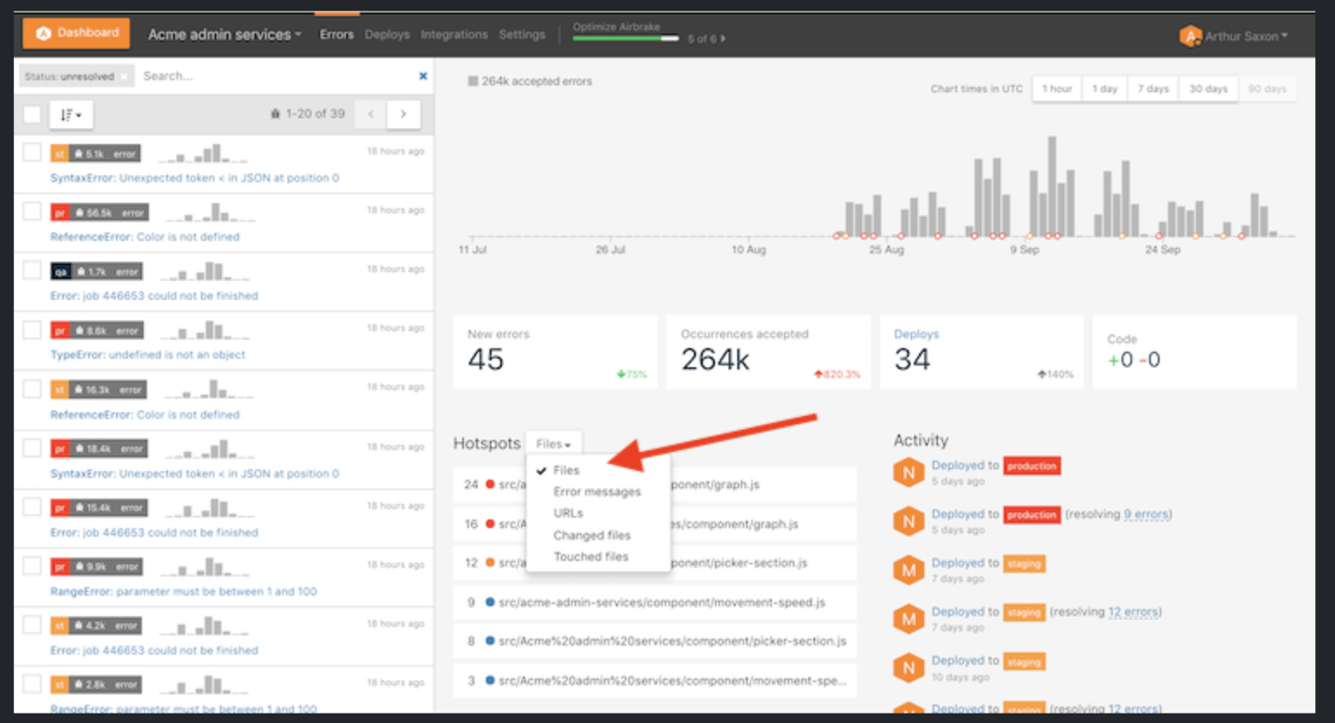The image size is (1335, 723).
Task: Click the 9 errors resolving link
Action: tap(1148, 513)
